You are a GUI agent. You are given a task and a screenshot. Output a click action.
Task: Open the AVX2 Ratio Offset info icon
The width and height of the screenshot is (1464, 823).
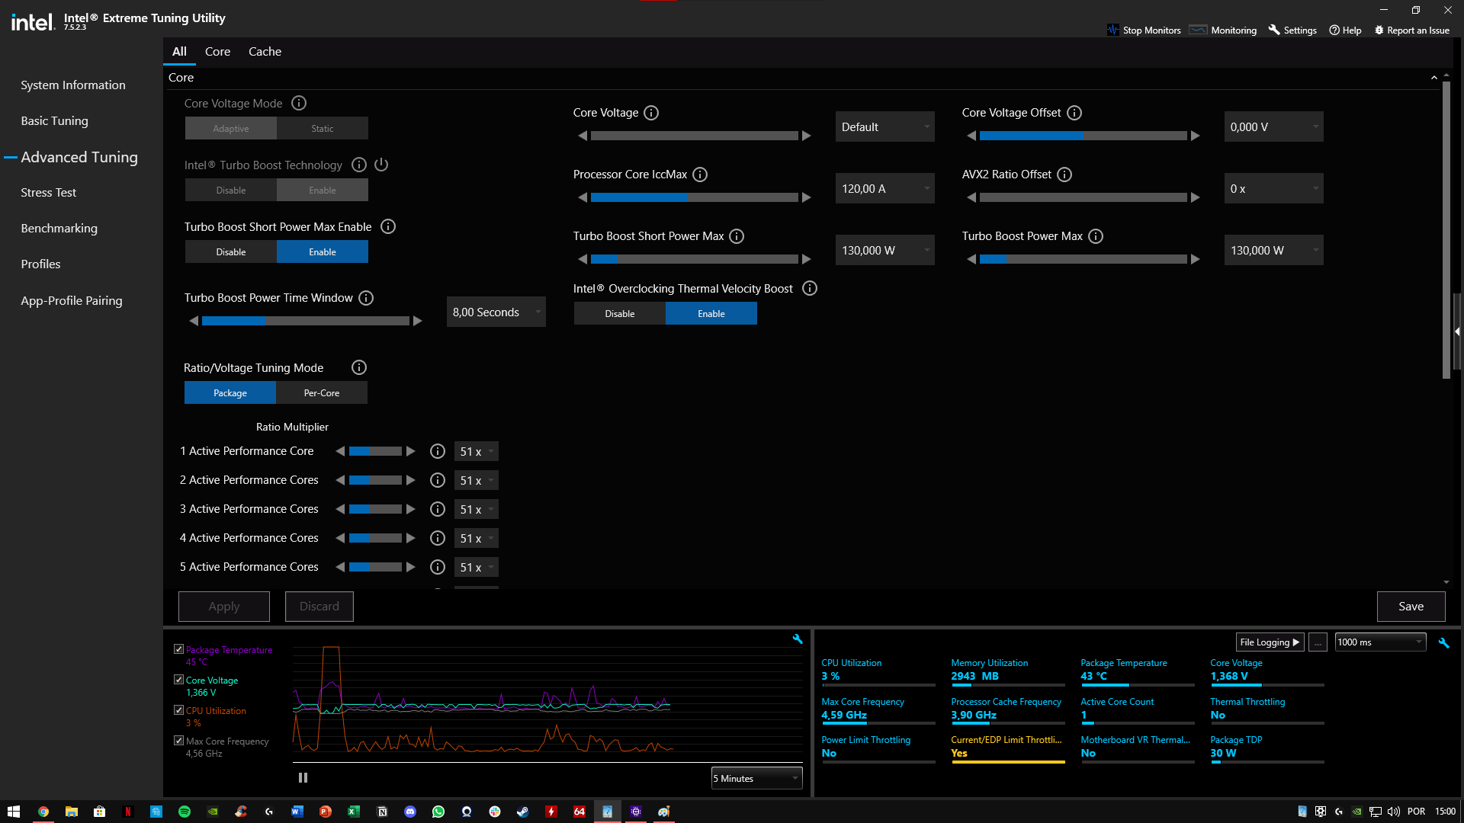click(x=1064, y=175)
